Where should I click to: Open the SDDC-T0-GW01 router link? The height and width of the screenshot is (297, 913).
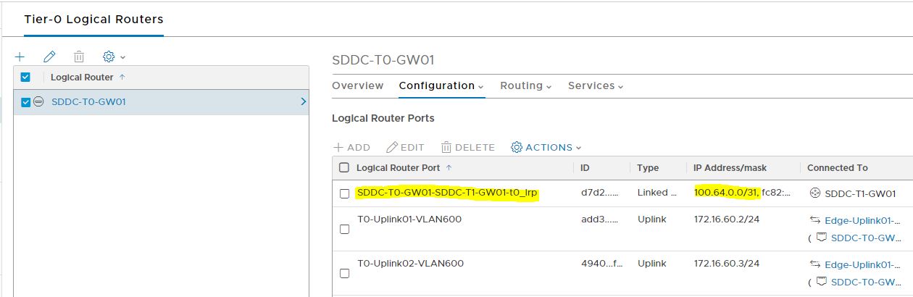(88, 102)
